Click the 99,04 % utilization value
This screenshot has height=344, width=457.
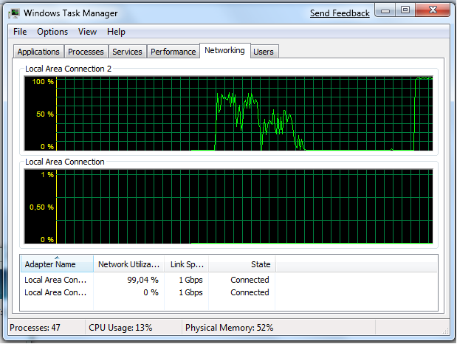click(x=142, y=280)
